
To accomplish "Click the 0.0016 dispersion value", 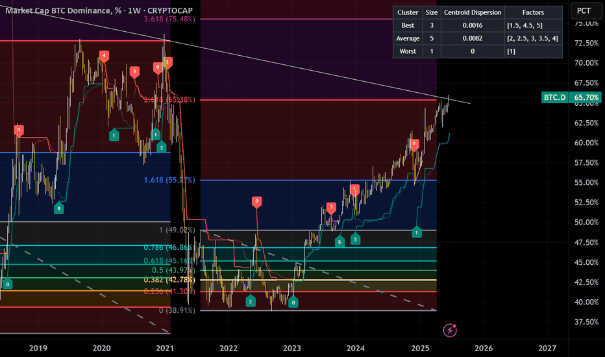I will (473, 25).
